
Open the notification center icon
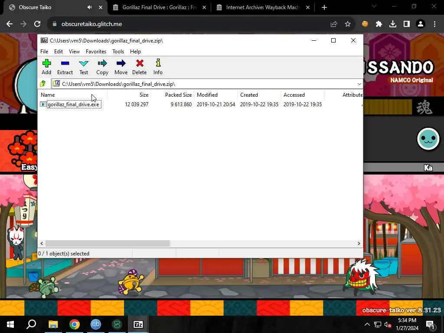[430, 324]
